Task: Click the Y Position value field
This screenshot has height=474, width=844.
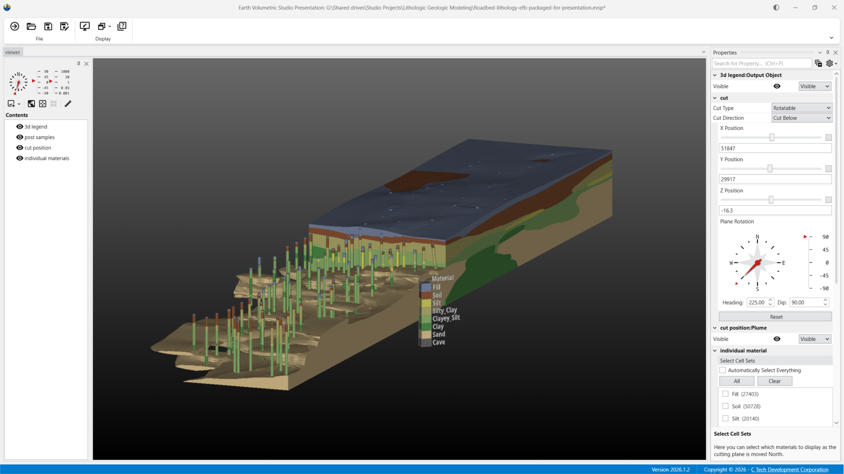Action: pyautogui.click(x=775, y=179)
